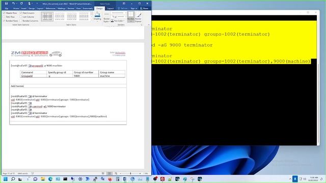
Task: Open the Share icon in Word
Action: tap(144, 8)
